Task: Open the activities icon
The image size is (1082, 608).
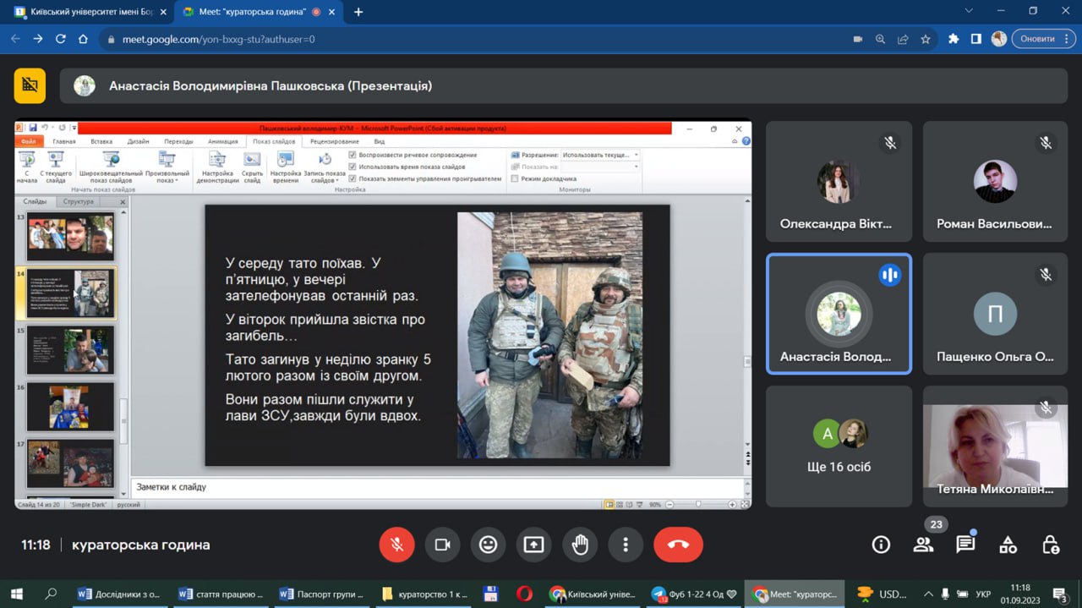Action: tap(1008, 545)
